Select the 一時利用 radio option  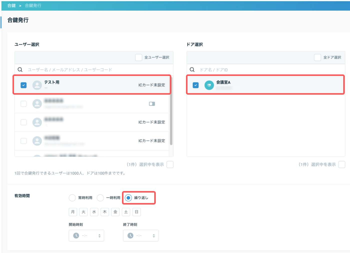[100, 198]
